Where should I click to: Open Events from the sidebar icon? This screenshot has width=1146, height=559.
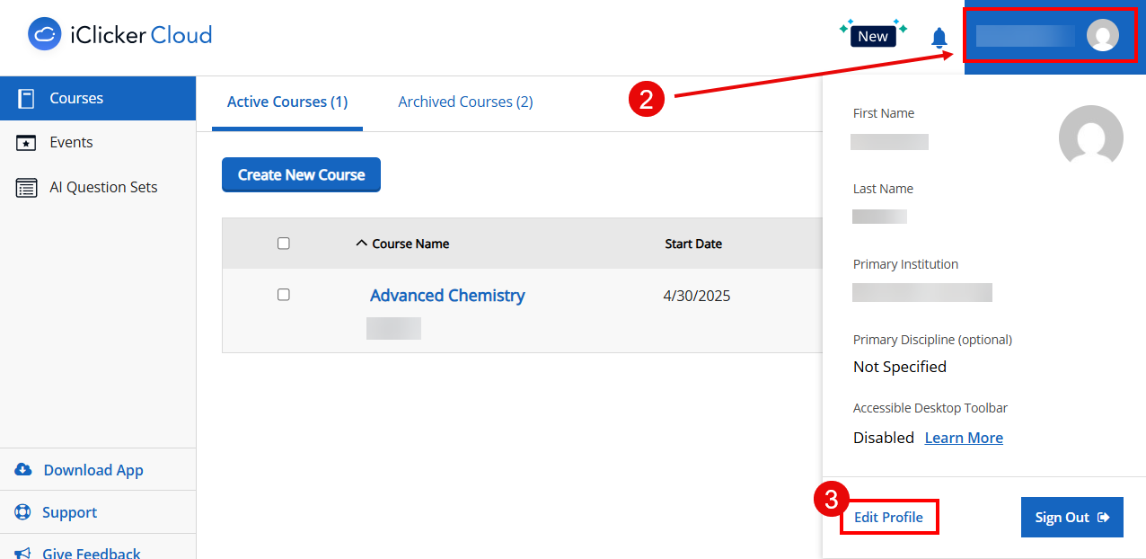coord(28,142)
